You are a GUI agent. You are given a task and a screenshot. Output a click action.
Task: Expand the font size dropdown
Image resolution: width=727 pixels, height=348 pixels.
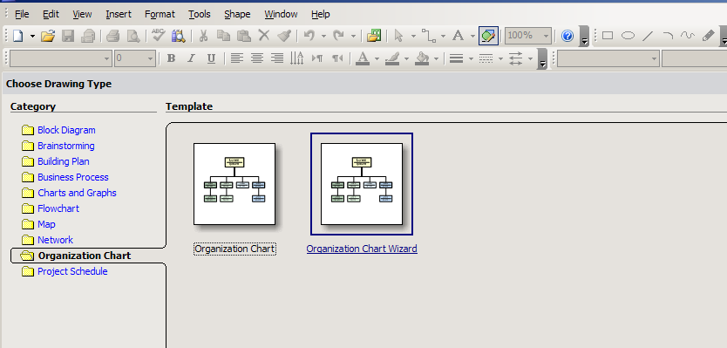coord(150,58)
